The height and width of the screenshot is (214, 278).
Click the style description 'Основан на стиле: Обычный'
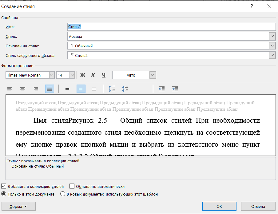pos(38,166)
